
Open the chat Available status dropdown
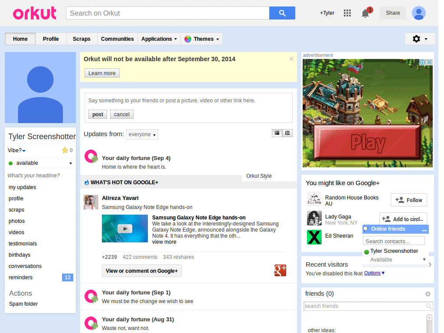(x=424, y=259)
